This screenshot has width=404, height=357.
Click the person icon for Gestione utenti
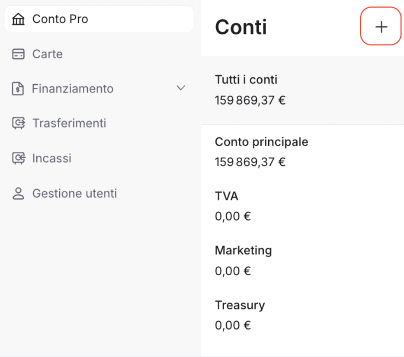18,194
